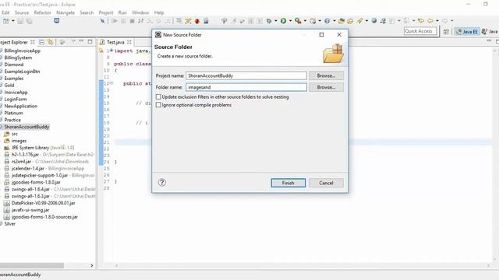Click the Debug bug icon
The image size is (499, 280).
click(269, 21)
